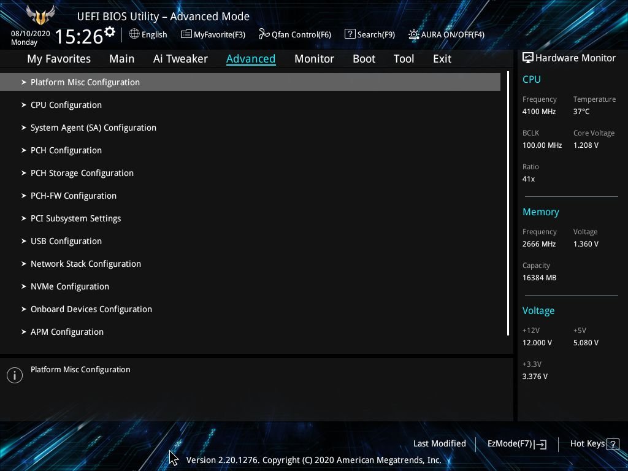The width and height of the screenshot is (628, 471).
Task: Click the globe language icon
Action: [134, 34]
